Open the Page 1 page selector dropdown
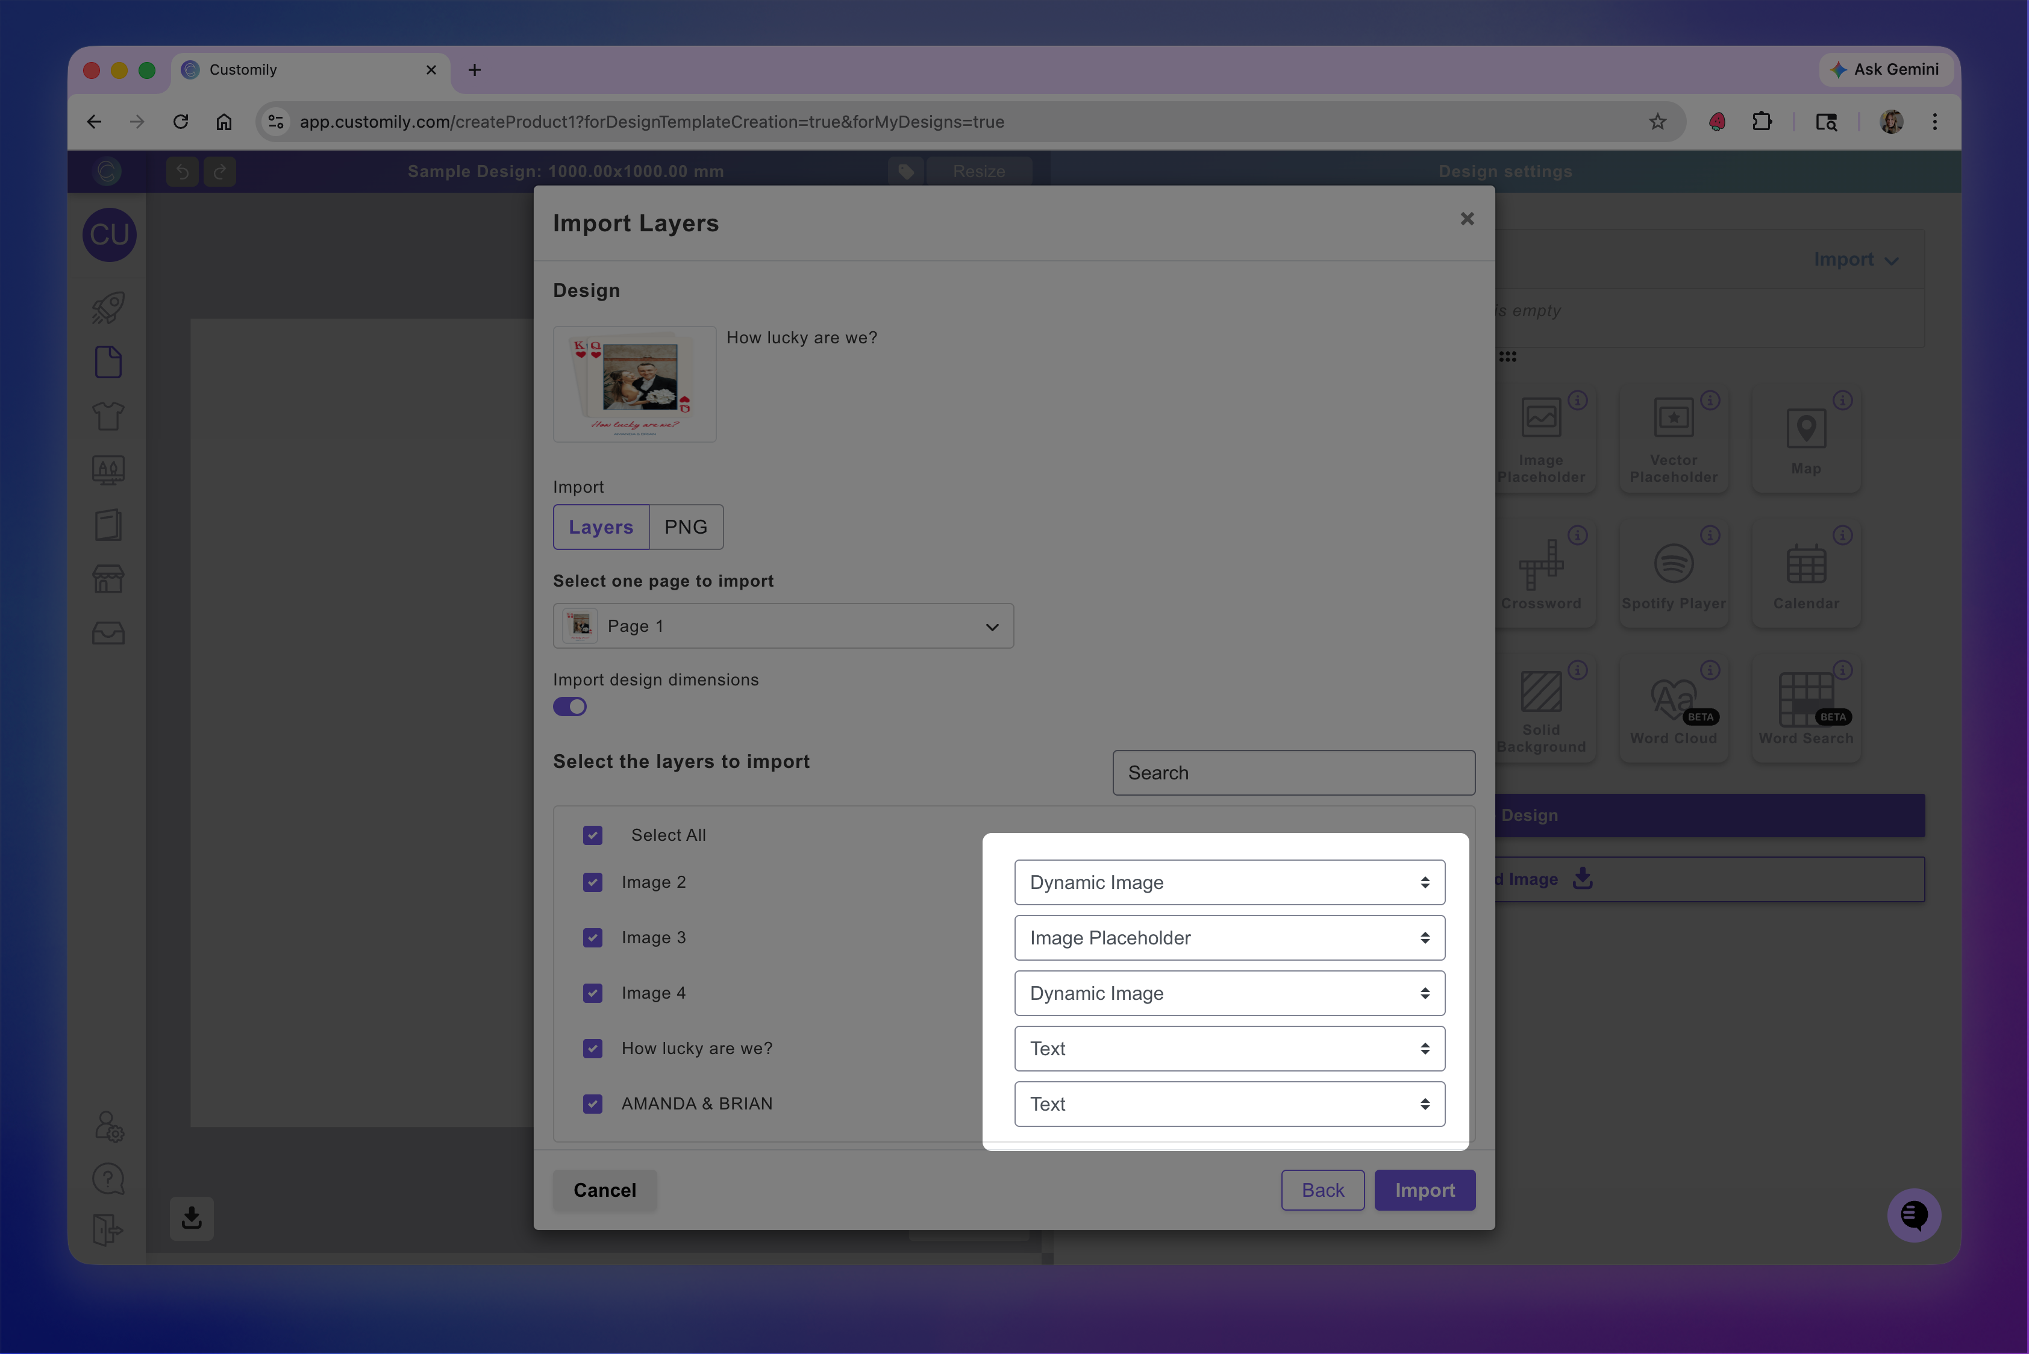 (x=783, y=625)
